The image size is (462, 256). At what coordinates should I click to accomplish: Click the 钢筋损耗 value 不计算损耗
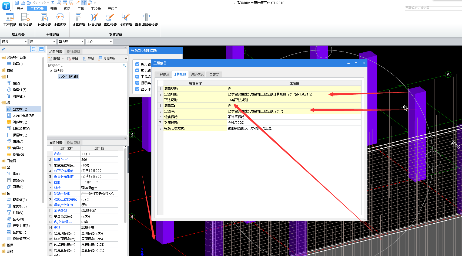(294, 117)
